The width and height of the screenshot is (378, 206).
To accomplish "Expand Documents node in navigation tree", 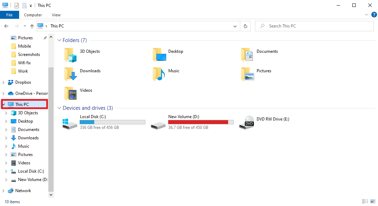I will point(6,130).
